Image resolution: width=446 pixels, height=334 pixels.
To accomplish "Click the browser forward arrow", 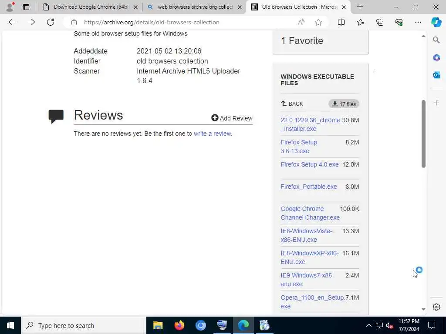I will tap(31, 22).
